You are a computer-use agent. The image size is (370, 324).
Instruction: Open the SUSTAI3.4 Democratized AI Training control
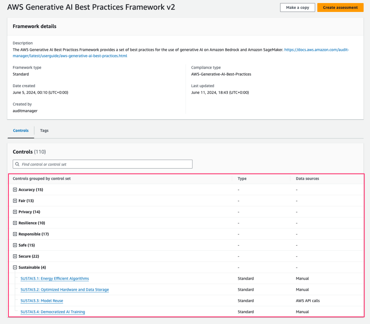pos(52,312)
